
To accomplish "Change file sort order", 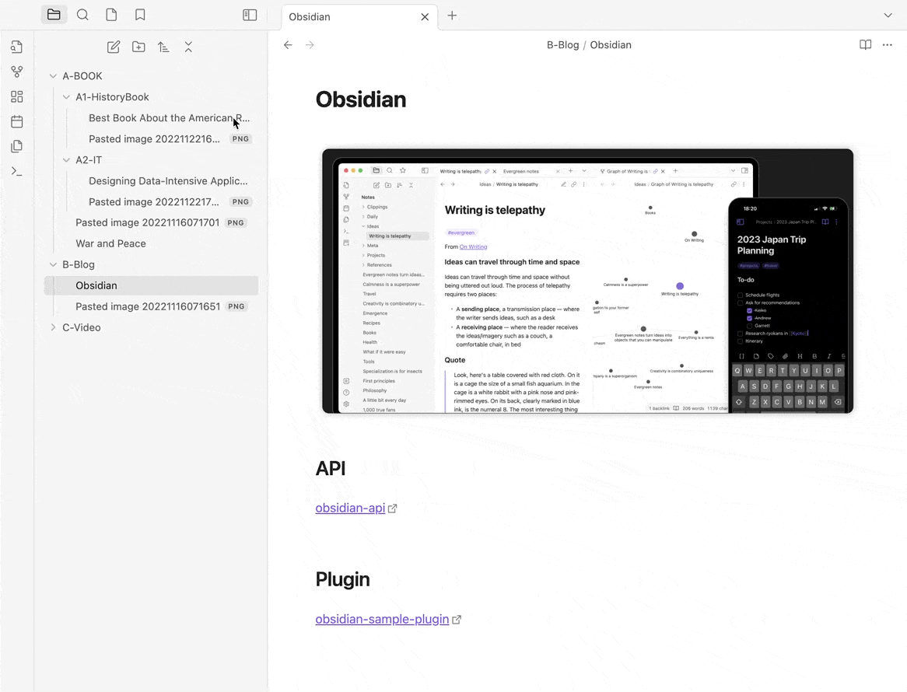I will click(163, 47).
